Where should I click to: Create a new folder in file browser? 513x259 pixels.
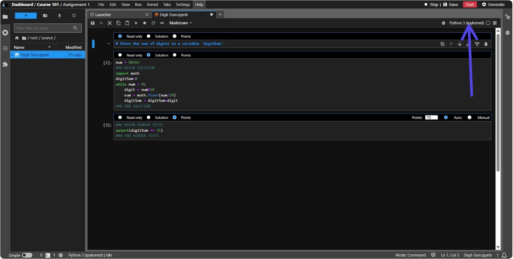(x=45, y=15)
